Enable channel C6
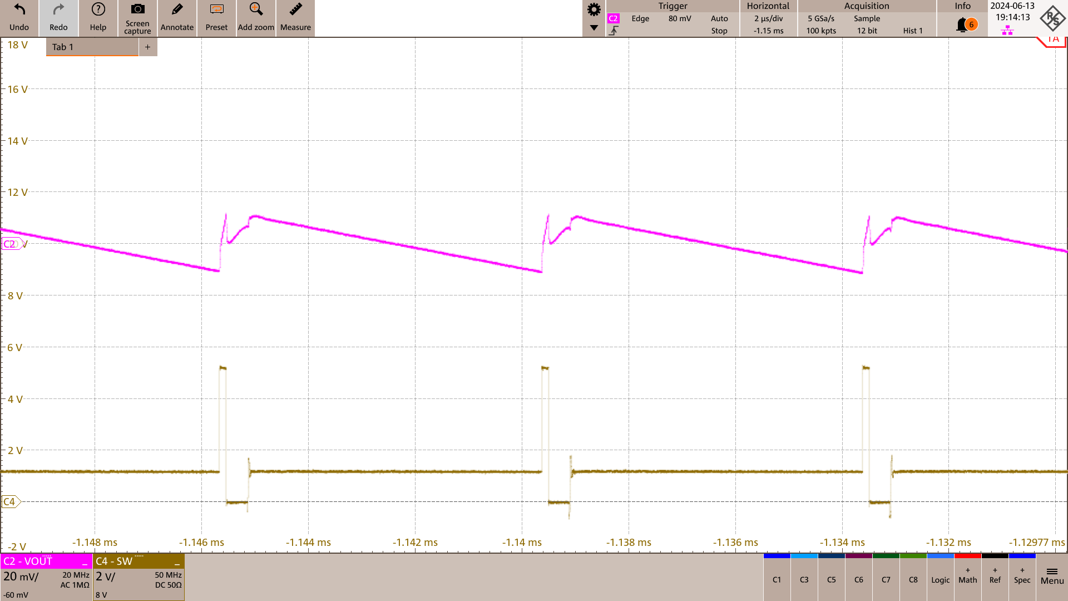 click(x=858, y=577)
